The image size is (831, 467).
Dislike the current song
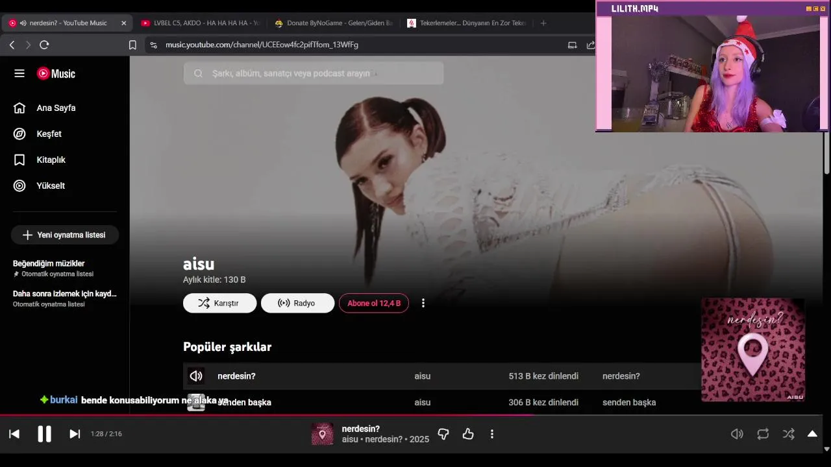pyautogui.click(x=443, y=434)
